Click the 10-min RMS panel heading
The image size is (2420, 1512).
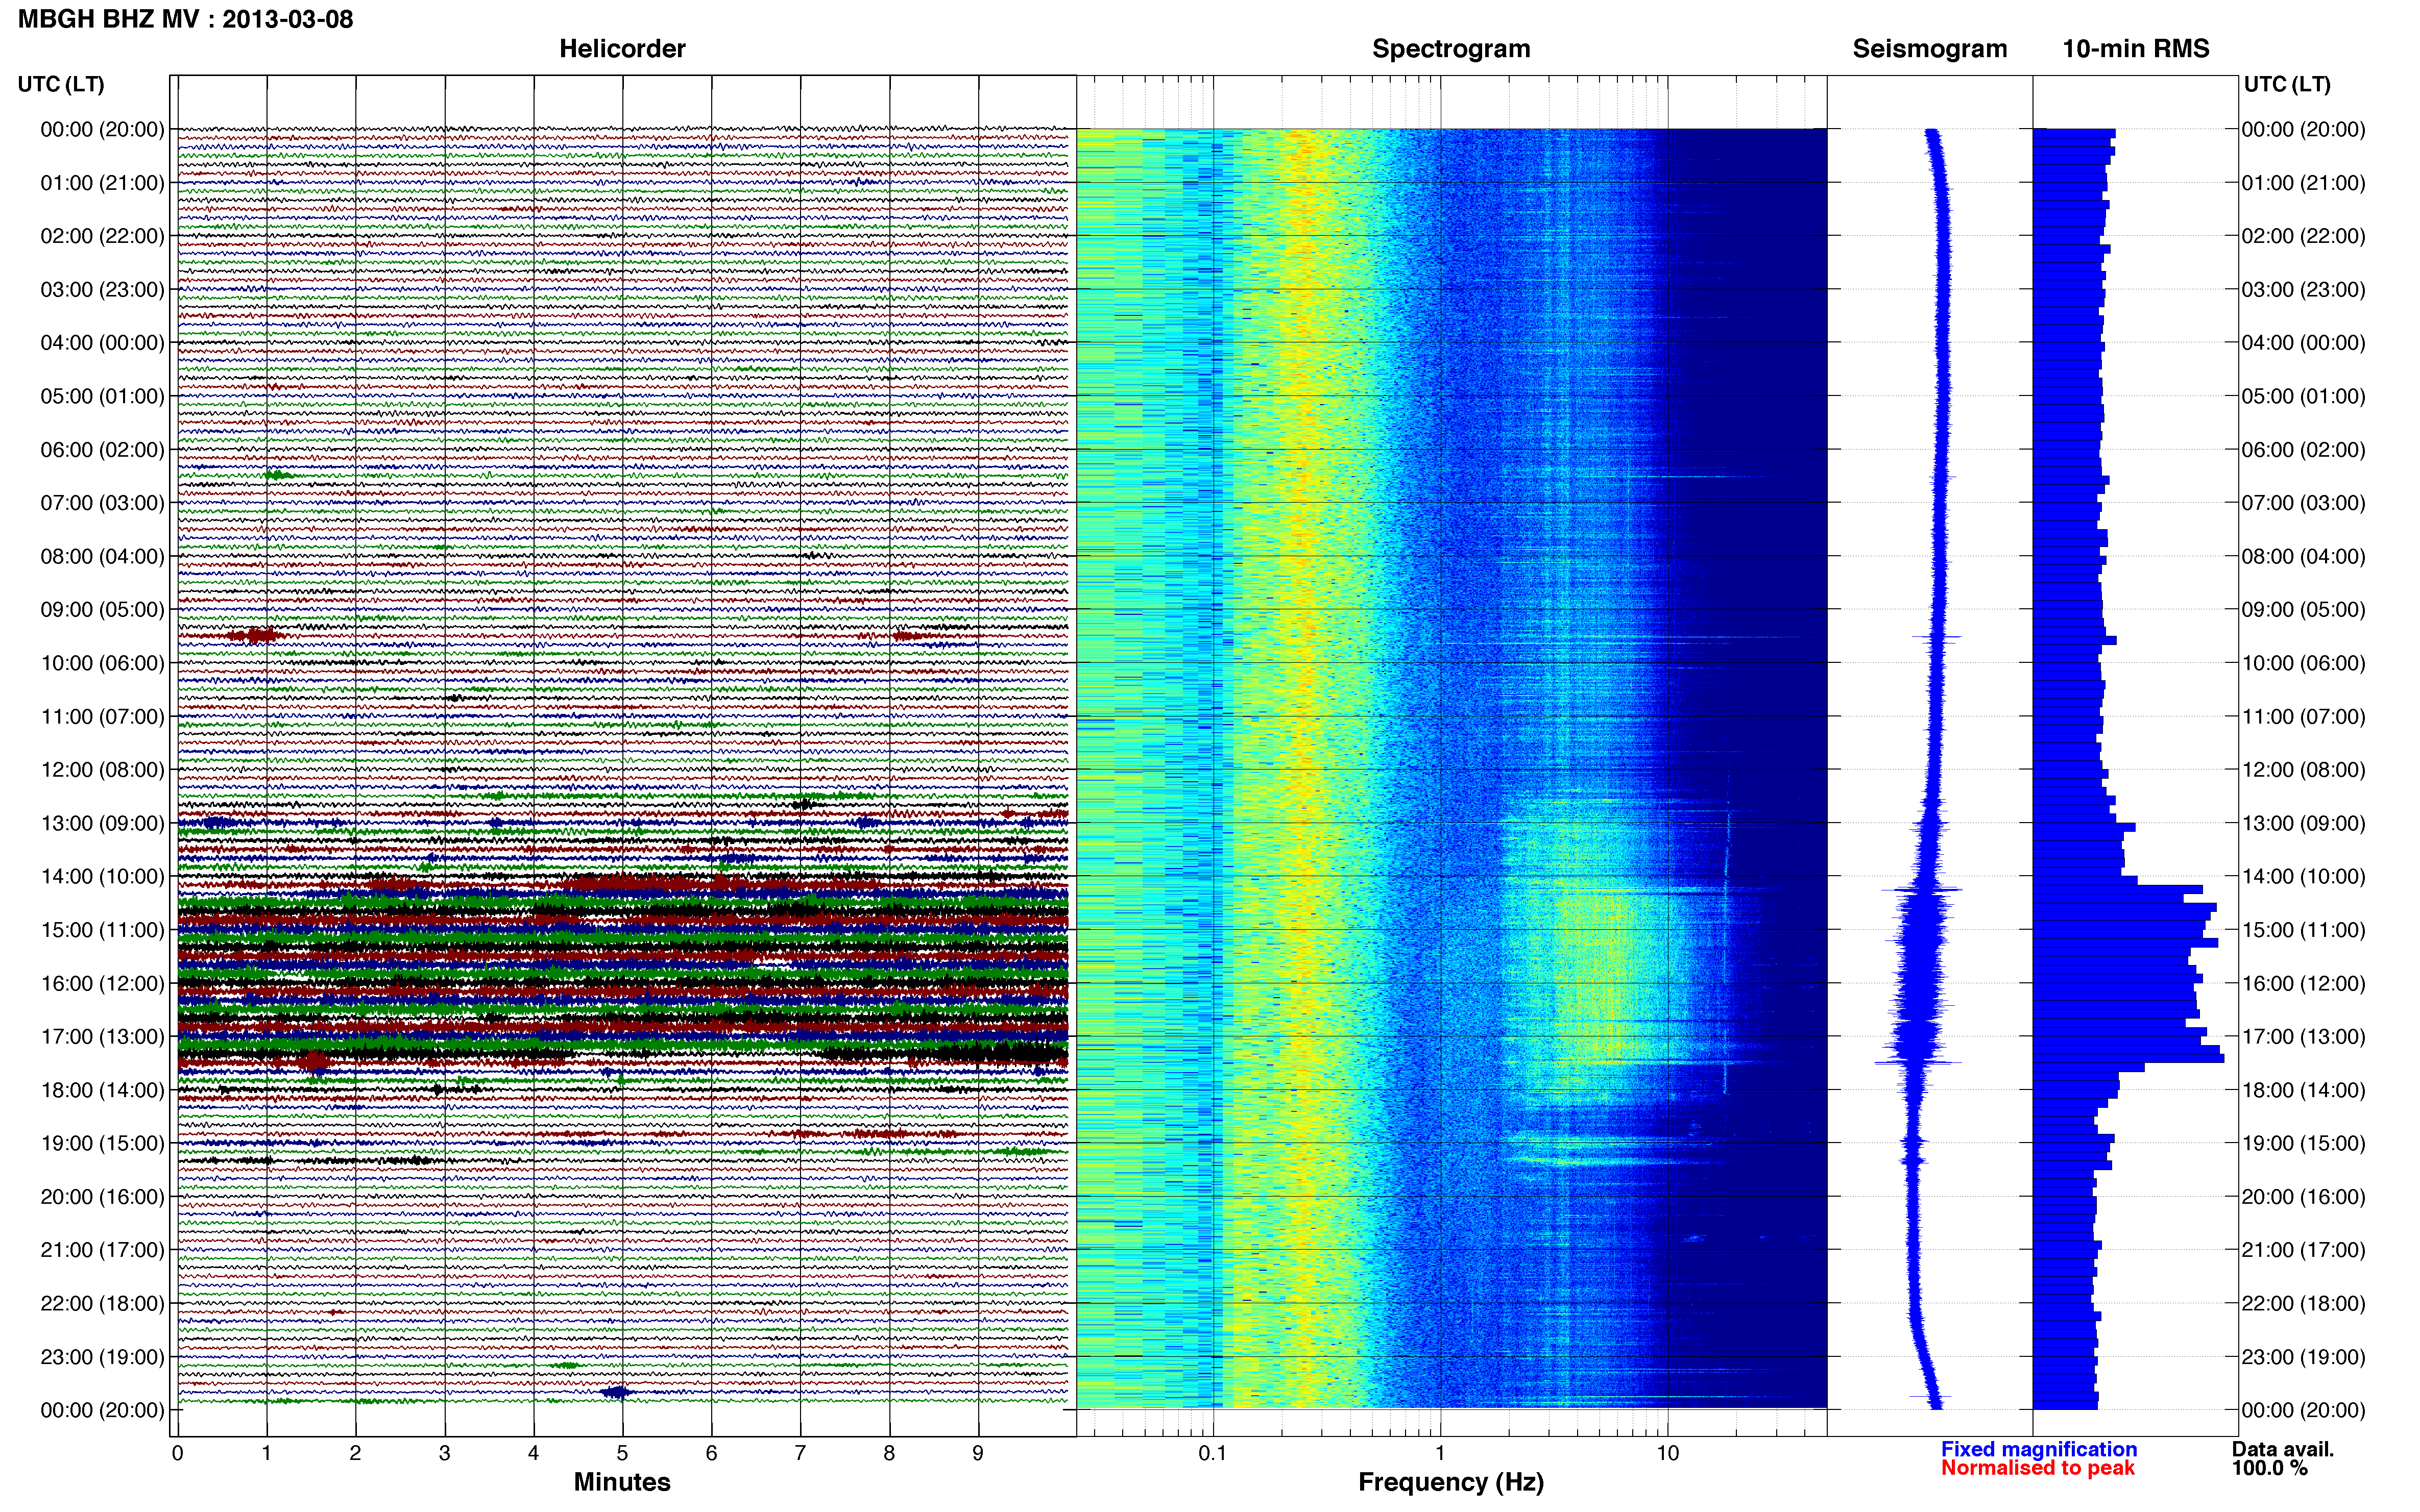tap(2136, 49)
